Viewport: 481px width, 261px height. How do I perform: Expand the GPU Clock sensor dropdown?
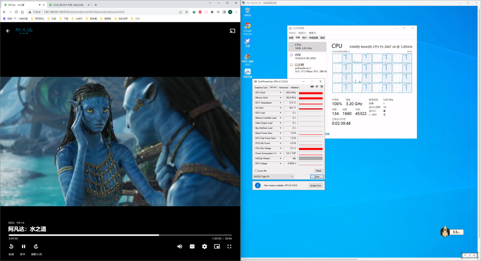click(281, 93)
